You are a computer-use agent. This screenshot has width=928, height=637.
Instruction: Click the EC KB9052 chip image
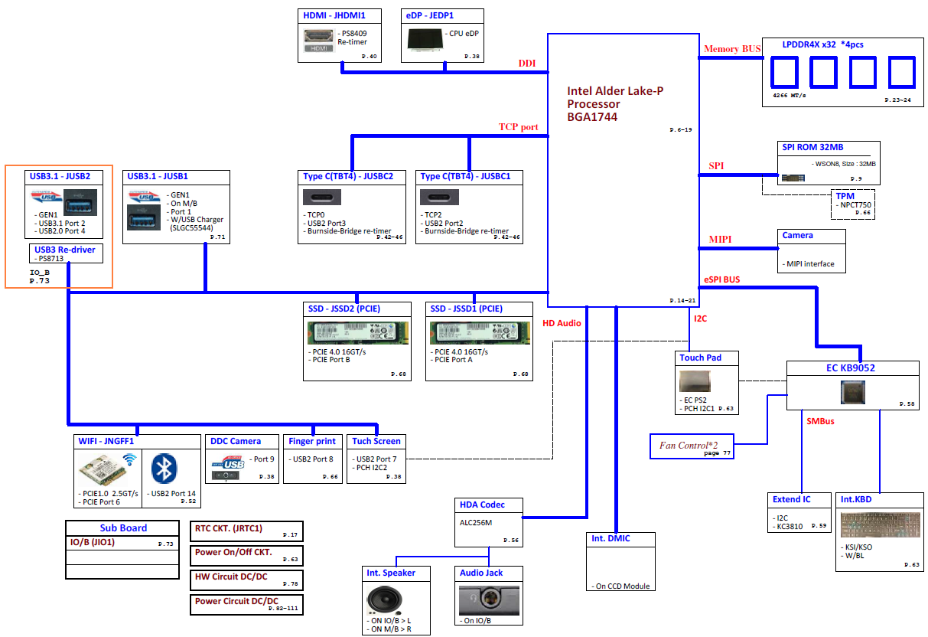pos(852,394)
